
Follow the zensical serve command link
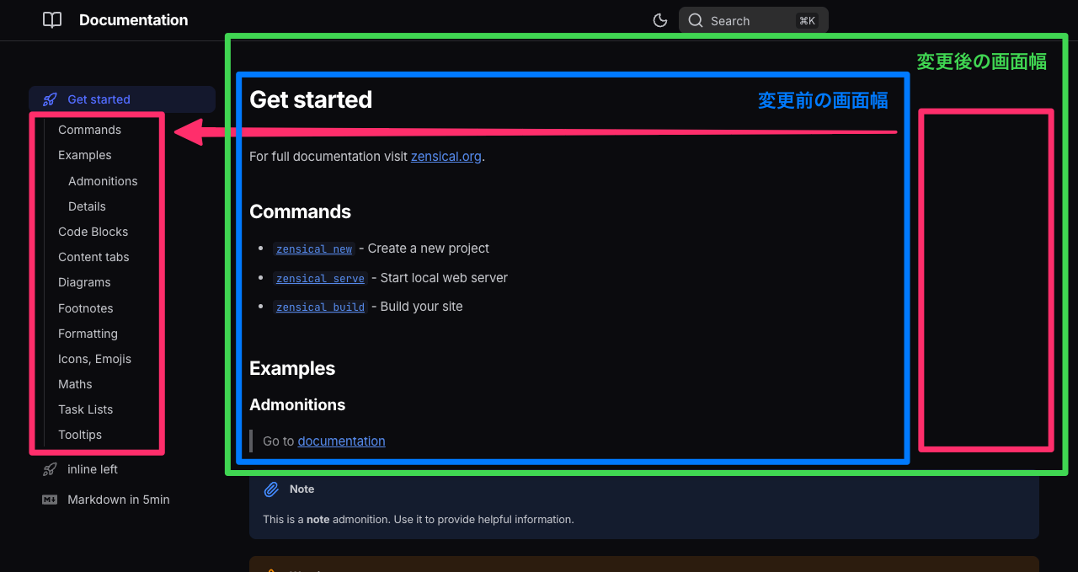click(x=320, y=279)
